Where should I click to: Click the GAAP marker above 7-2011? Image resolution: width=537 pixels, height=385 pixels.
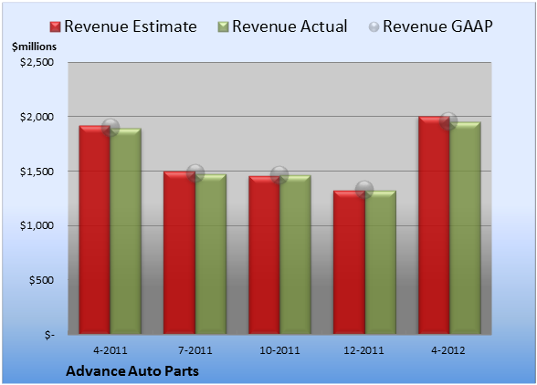pyautogui.click(x=195, y=173)
